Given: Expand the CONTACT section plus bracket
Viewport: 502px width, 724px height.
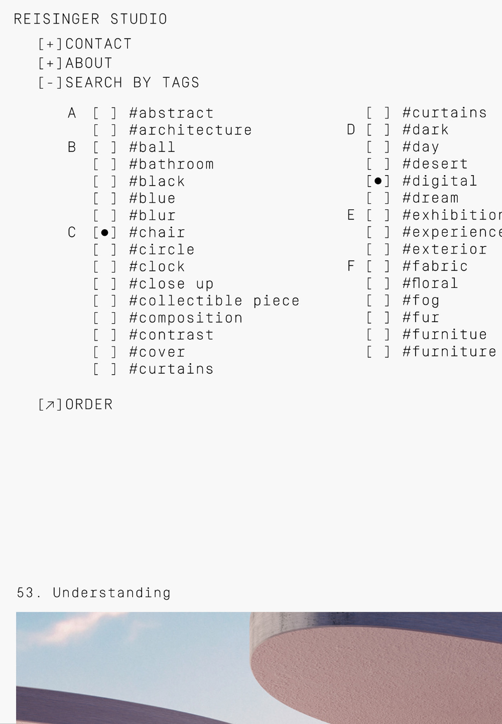Looking at the screenshot, I should click(x=50, y=44).
